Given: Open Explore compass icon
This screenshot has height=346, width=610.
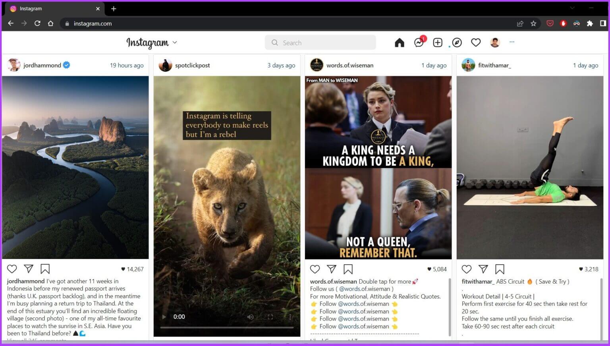Looking at the screenshot, I should [457, 43].
